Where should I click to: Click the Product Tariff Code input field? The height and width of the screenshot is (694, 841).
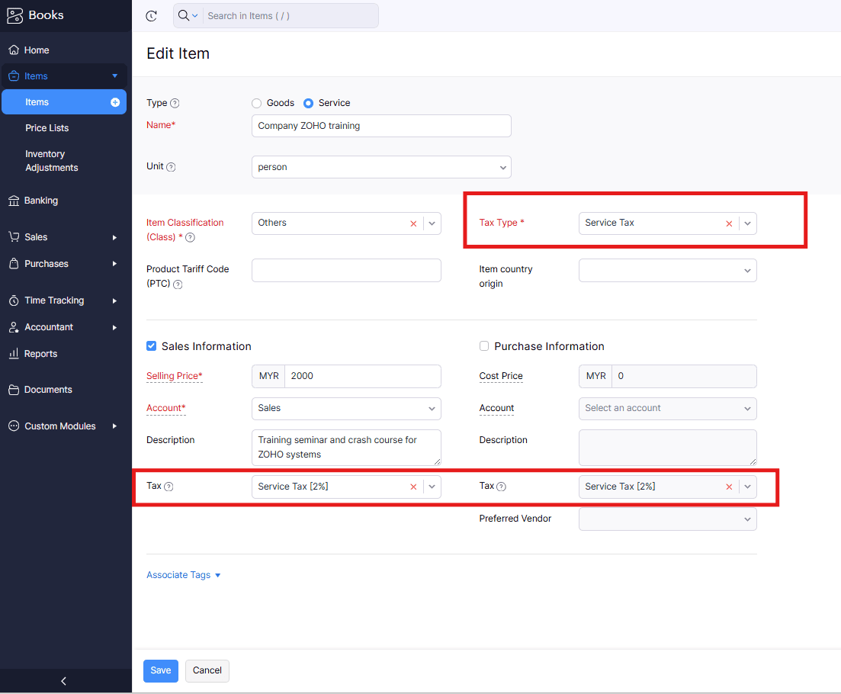(346, 270)
